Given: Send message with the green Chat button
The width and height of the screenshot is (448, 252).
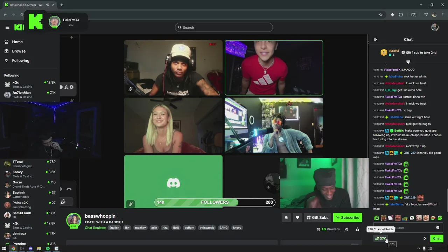Looking at the screenshot, I should point(437,239).
